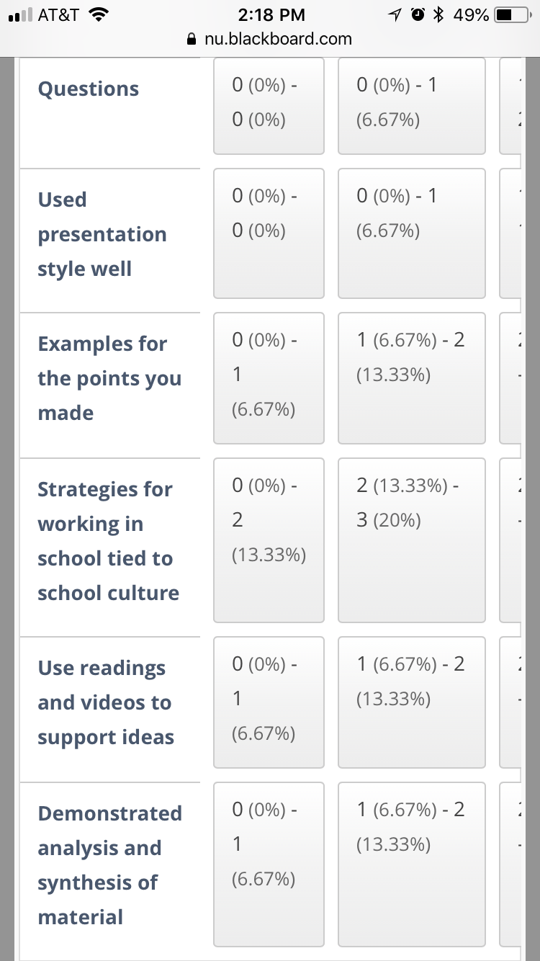
Task: Tap the padlock icon beside nu.blackboard.com
Action: 191,39
